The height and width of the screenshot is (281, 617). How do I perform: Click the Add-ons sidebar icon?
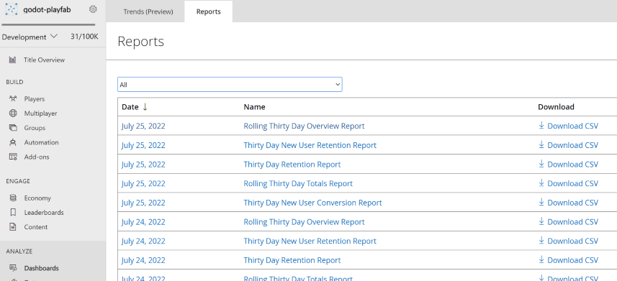click(13, 157)
